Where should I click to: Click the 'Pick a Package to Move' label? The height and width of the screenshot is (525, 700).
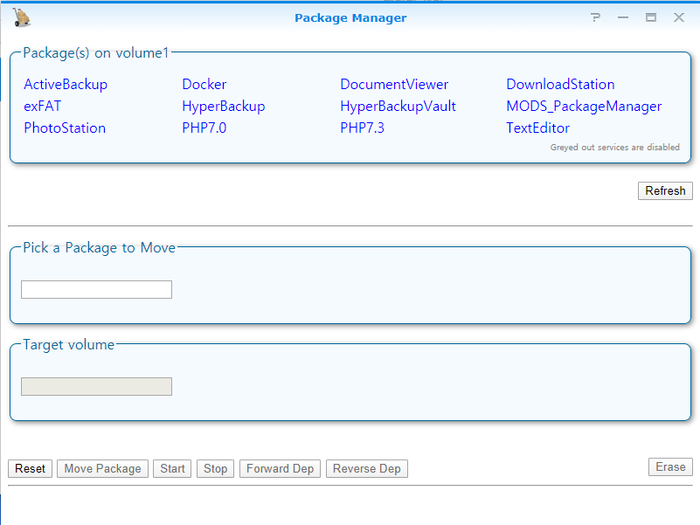tap(99, 248)
